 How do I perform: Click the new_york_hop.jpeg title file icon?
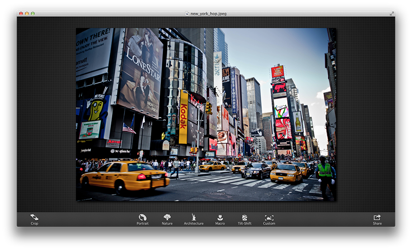(187, 14)
